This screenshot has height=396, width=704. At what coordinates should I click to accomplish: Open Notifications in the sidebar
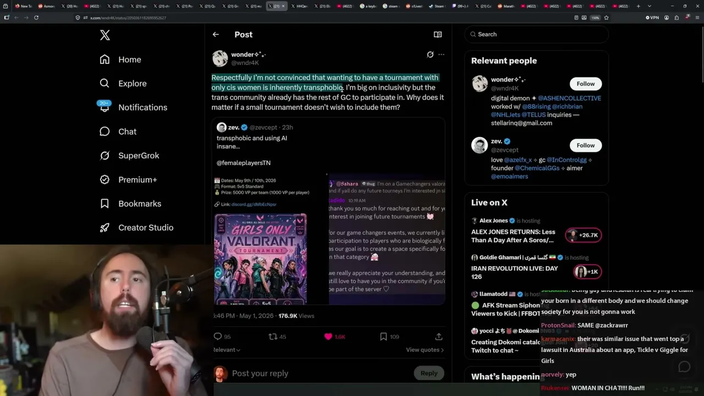(x=133, y=107)
